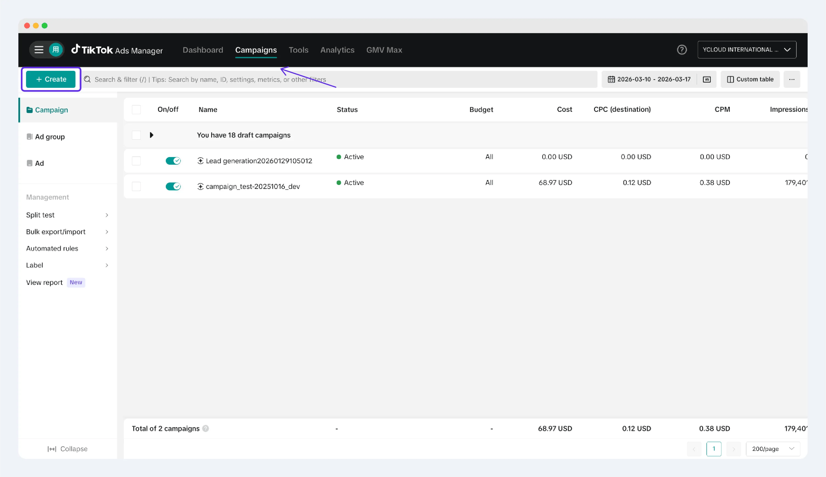This screenshot has height=477, width=826.
Task: Open View report link
Action: (x=44, y=282)
